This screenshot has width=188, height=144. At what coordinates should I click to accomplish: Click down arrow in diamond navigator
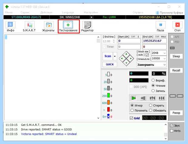pos(126,63)
